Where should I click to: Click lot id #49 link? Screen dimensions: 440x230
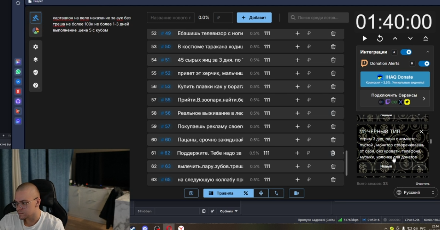166,33
